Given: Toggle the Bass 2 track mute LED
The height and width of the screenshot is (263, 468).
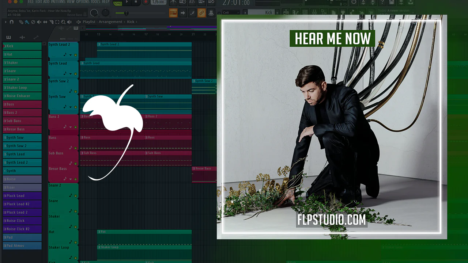Looking at the screenshot, I should click(x=76, y=127).
